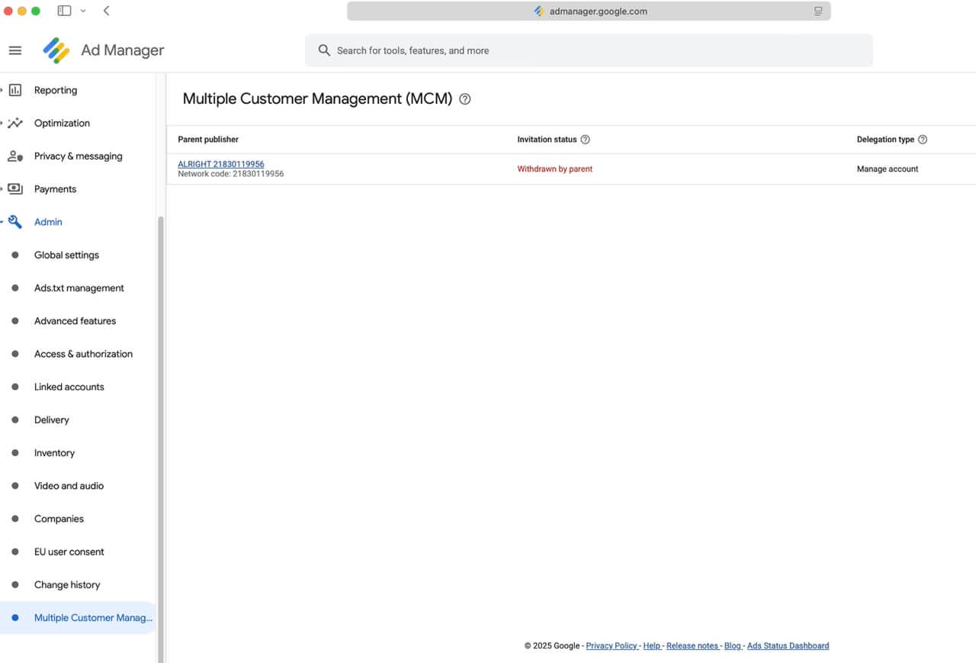Open ALRIGHT 21830119956 parent publisher link
This screenshot has height=663, width=976.
click(221, 164)
